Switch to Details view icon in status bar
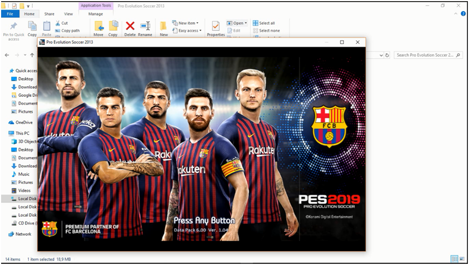469x265 pixels. pos(455,259)
